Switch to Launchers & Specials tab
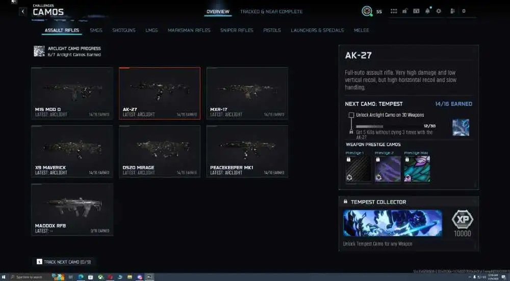This screenshot has height=281, width=510. (317, 30)
